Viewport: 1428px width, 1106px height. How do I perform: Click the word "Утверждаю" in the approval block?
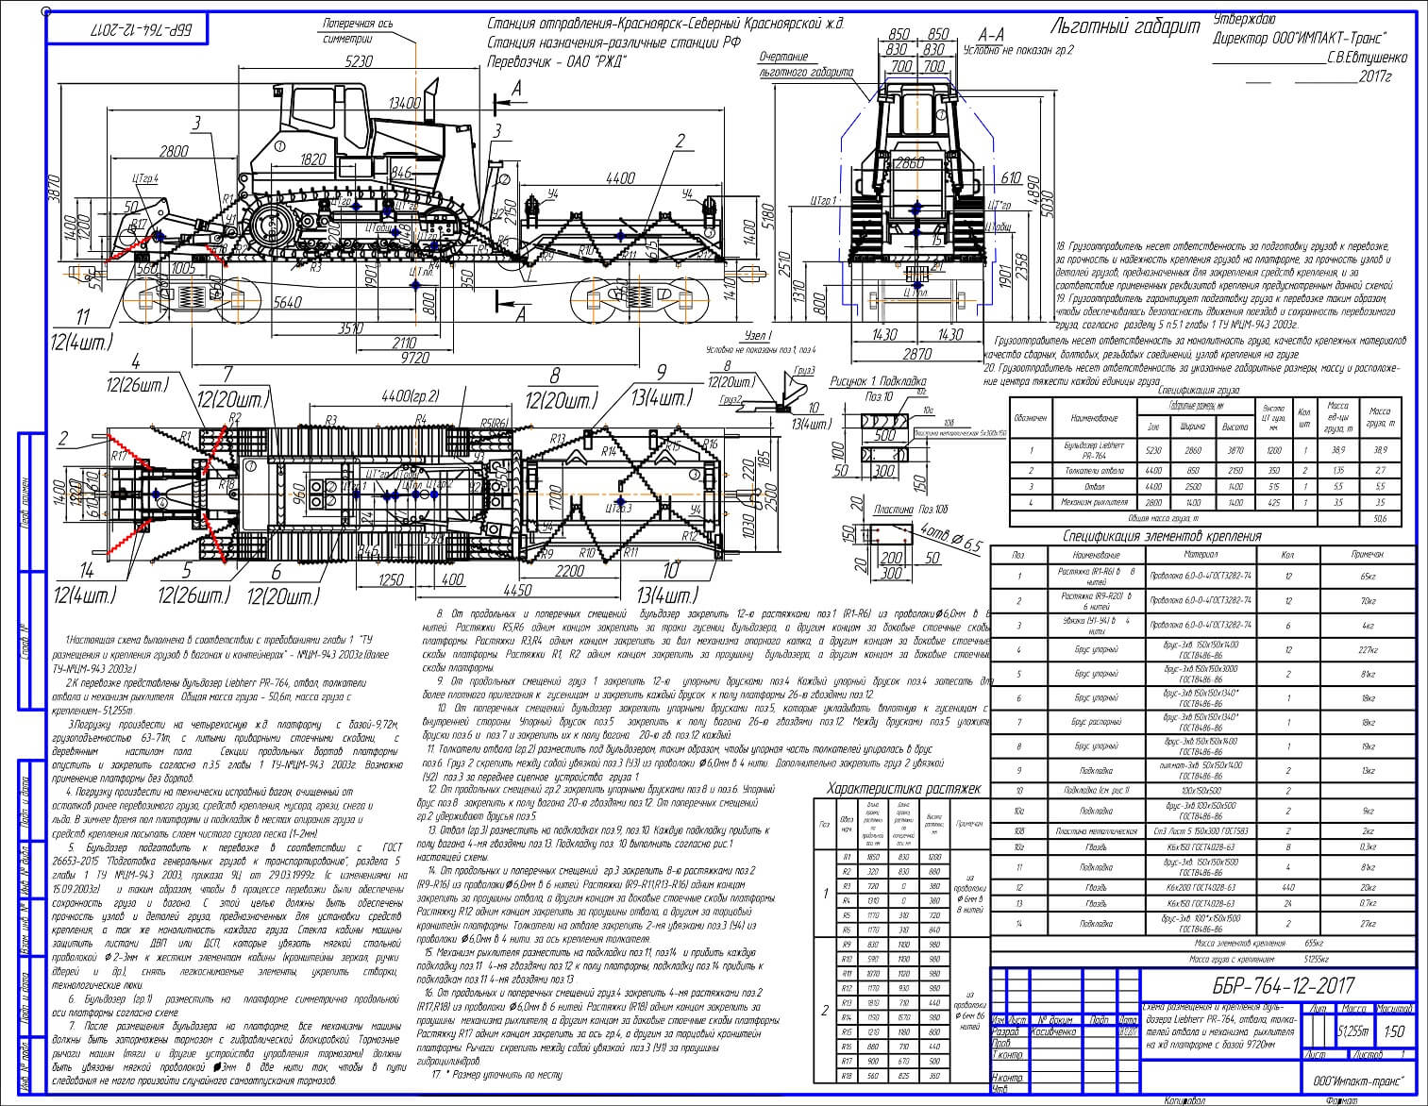pos(1245,21)
